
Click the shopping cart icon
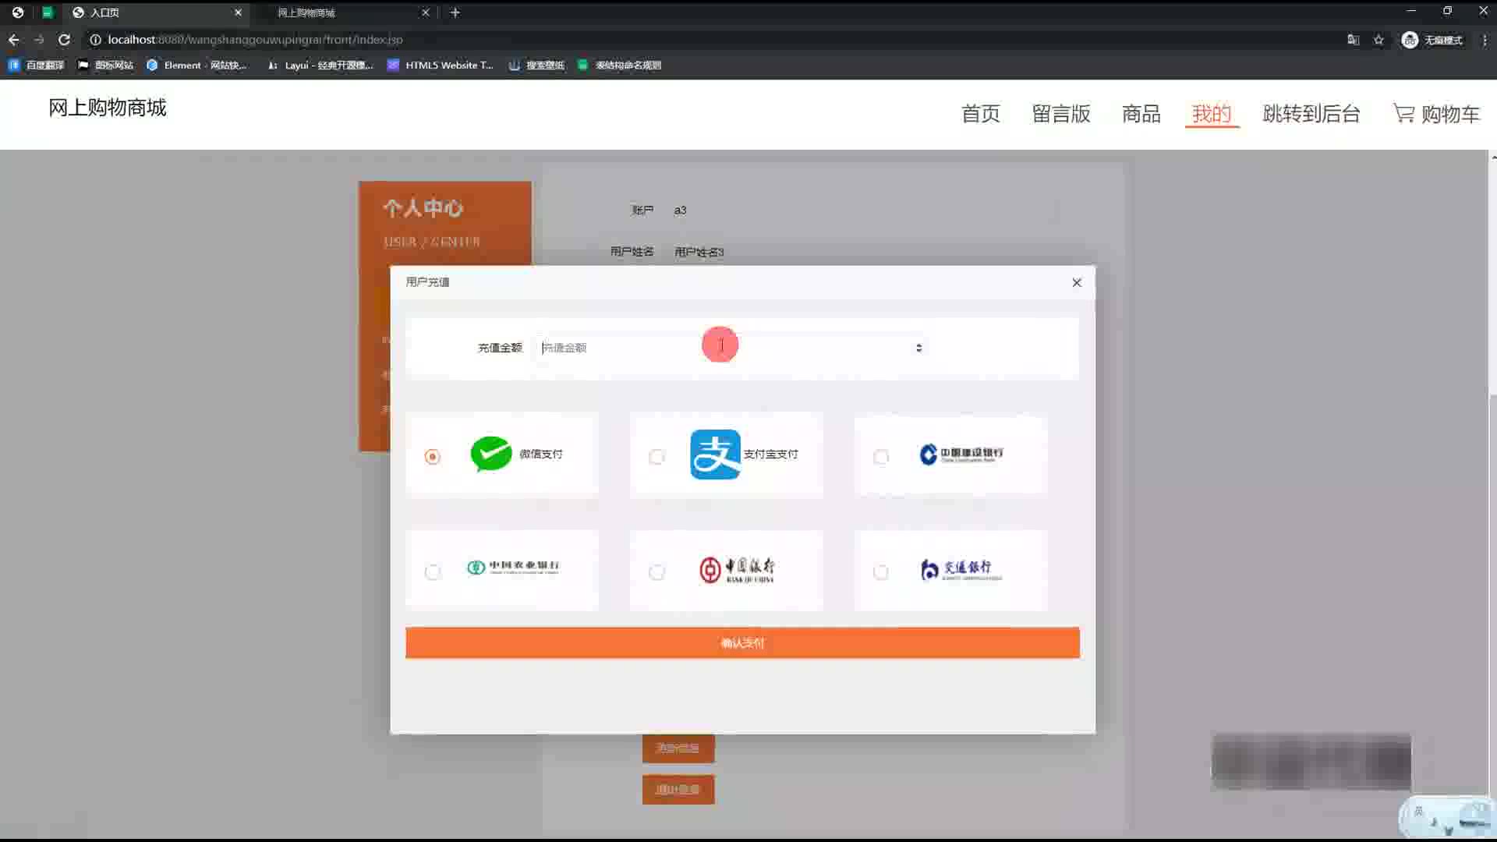pyautogui.click(x=1403, y=114)
